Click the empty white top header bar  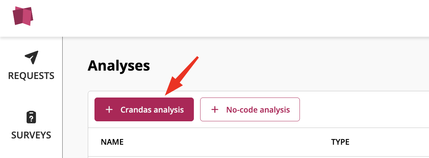point(227,17)
